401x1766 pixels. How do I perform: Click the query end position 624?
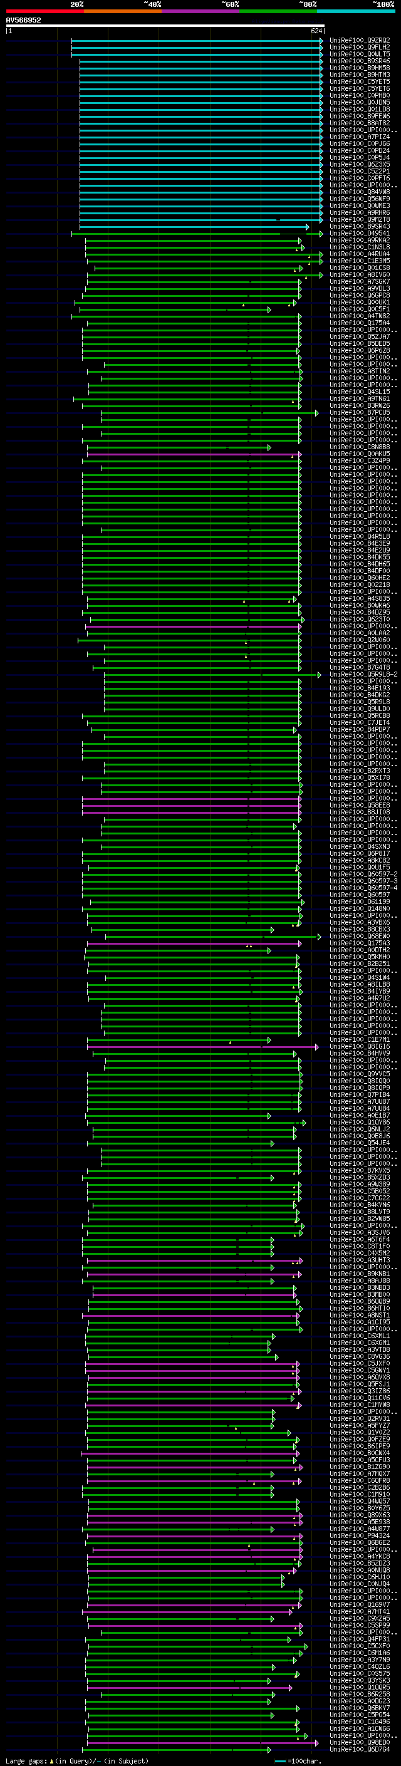click(x=316, y=31)
